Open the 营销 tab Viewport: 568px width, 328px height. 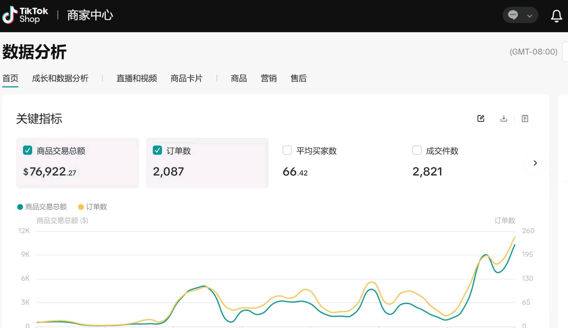(x=269, y=78)
